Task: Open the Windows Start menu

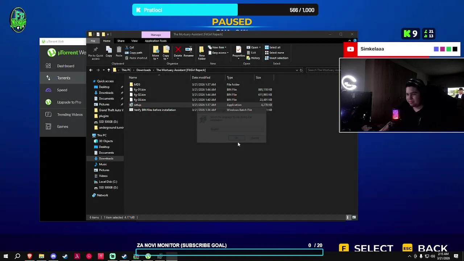Action: [x=6, y=256]
